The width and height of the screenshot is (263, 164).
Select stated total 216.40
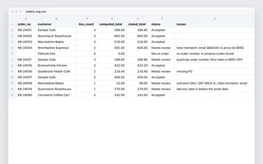pyautogui.click(x=138, y=71)
